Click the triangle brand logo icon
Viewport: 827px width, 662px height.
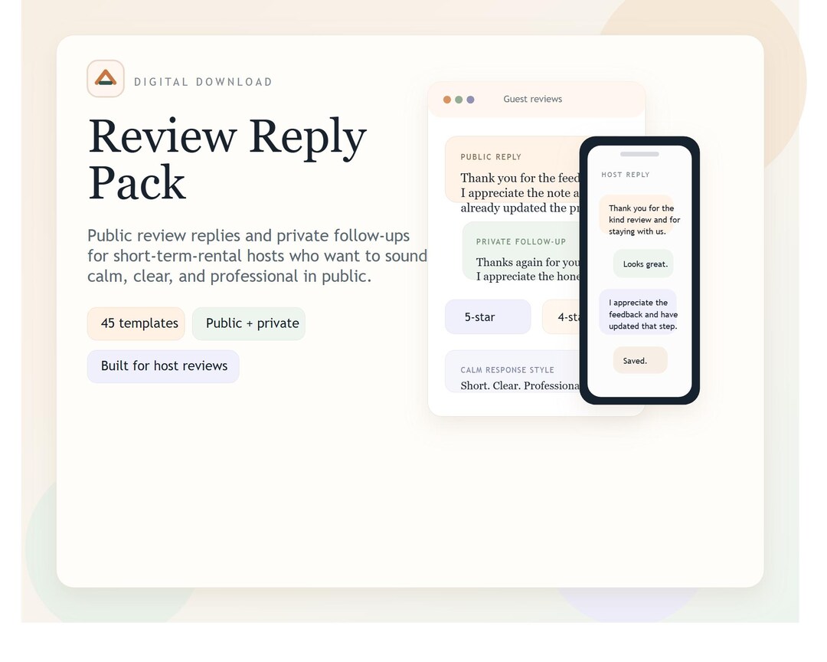106,79
